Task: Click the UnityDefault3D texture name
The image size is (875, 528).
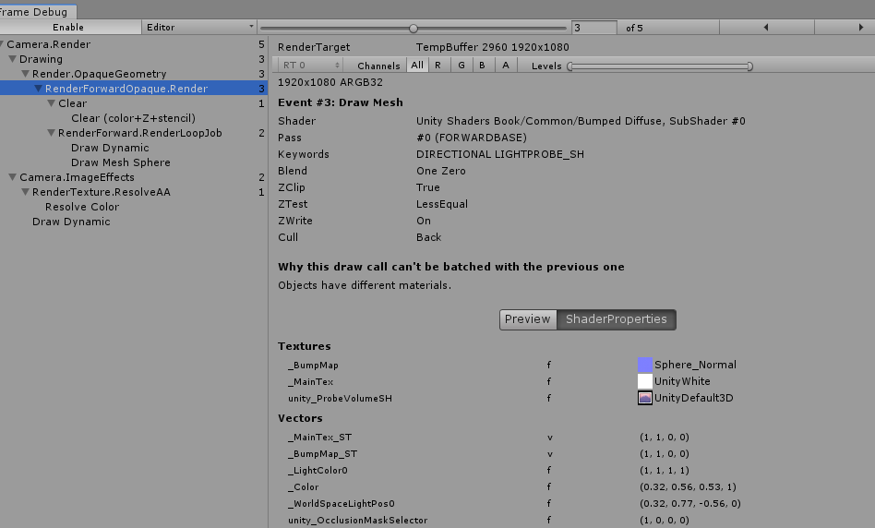Action: point(694,398)
